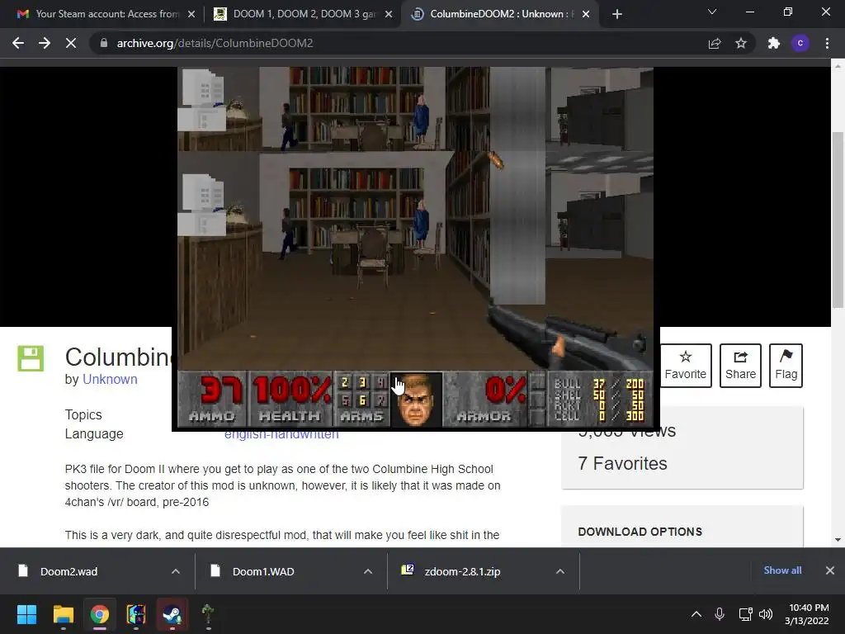
Task: Click the 7 Favorites count
Action: tap(622, 463)
